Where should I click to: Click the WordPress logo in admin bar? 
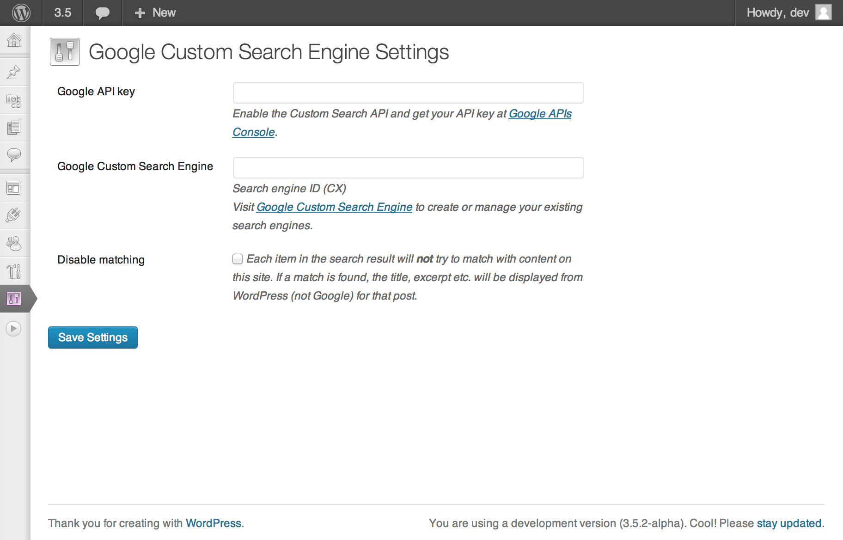pyautogui.click(x=21, y=12)
